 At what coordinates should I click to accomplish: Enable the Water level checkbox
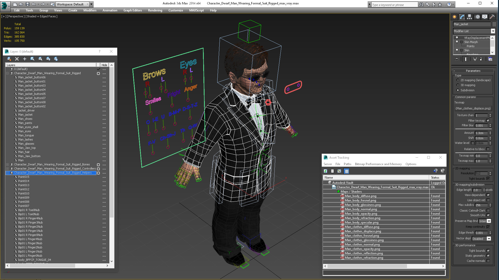(472, 143)
